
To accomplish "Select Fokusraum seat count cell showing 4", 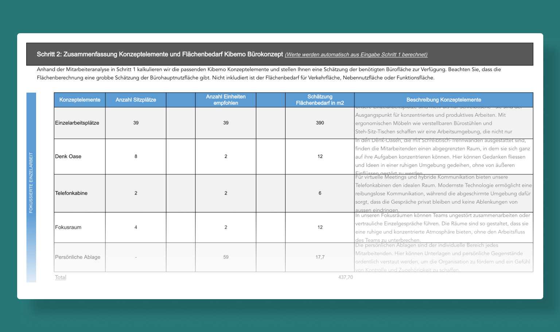I will pyautogui.click(x=136, y=227).
